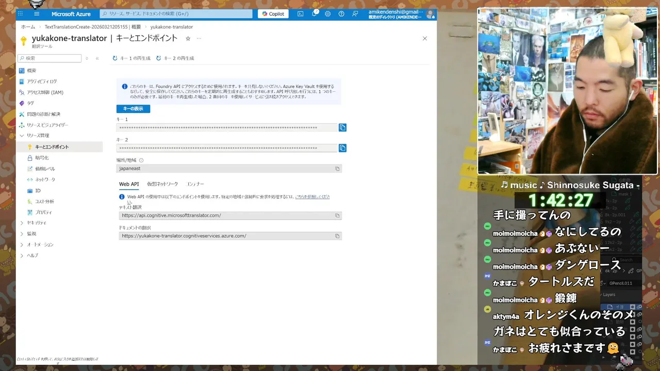The height and width of the screenshot is (371, 660).
Task: Copy the japaneast region value
Action: (x=337, y=168)
